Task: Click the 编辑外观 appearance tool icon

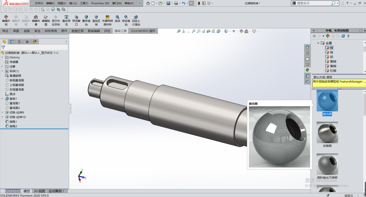Action: tap(6, 21)
